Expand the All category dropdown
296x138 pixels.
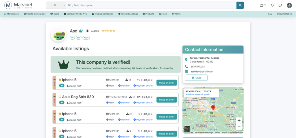pos(56,5)
